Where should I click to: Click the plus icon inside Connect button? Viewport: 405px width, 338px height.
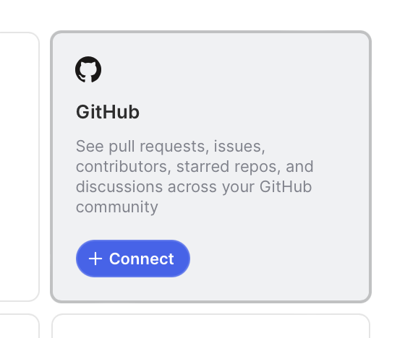[95, 259]
